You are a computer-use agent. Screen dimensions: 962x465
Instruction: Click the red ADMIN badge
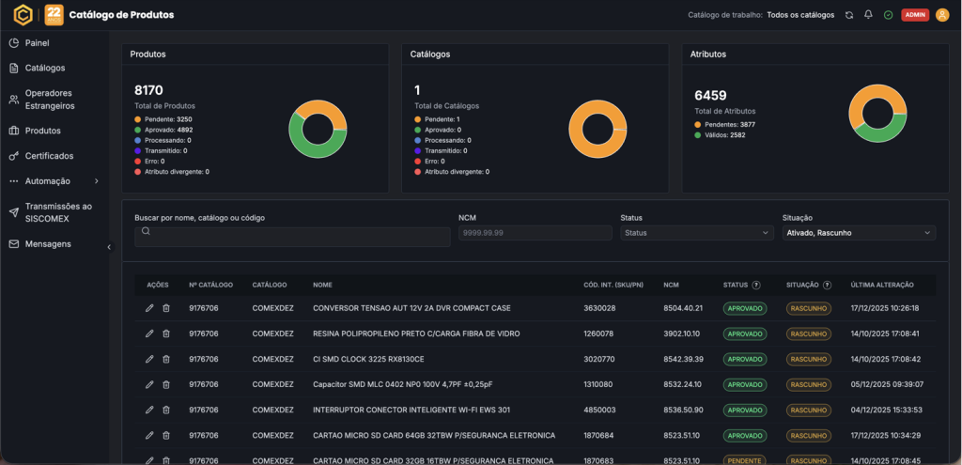tap(915, 15)
